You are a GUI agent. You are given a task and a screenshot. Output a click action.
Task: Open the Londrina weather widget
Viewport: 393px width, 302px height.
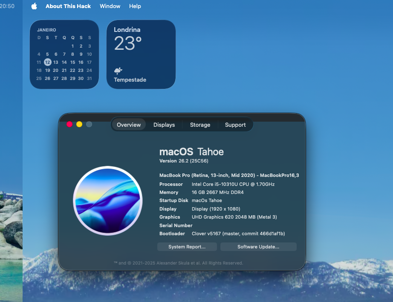pyautogui.click(x=141, y=54)
